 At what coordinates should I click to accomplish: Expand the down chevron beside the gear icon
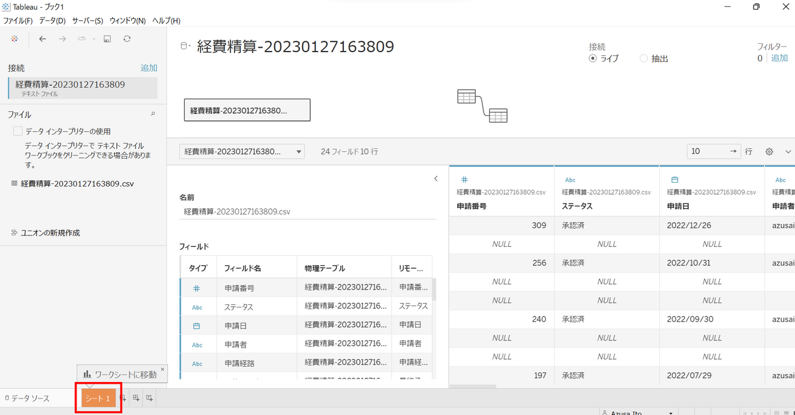788,151
